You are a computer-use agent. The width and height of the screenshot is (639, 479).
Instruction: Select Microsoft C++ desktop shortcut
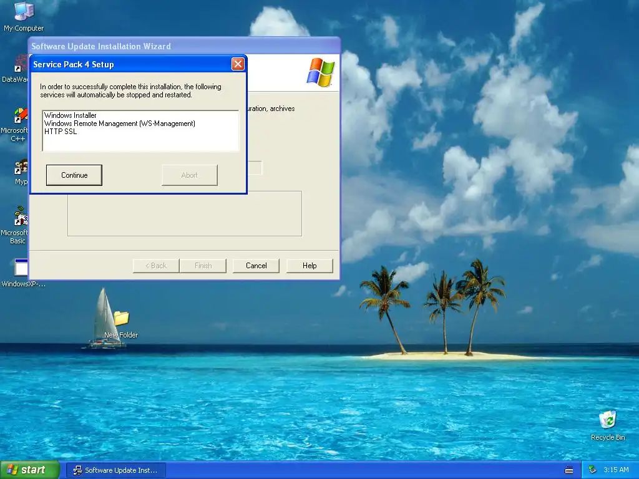[15, 125]
